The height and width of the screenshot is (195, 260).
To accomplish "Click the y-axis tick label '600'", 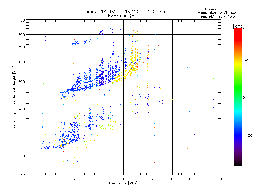I will click(x=21, y=35).
